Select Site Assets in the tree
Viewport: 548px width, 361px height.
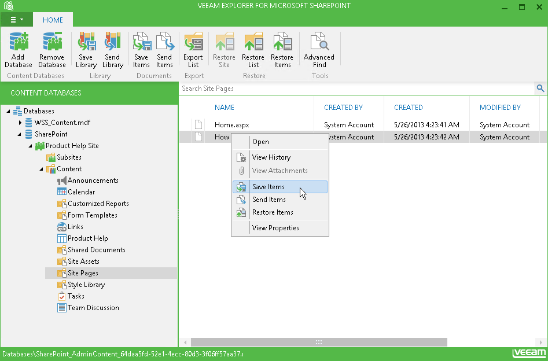coord(83,261)
